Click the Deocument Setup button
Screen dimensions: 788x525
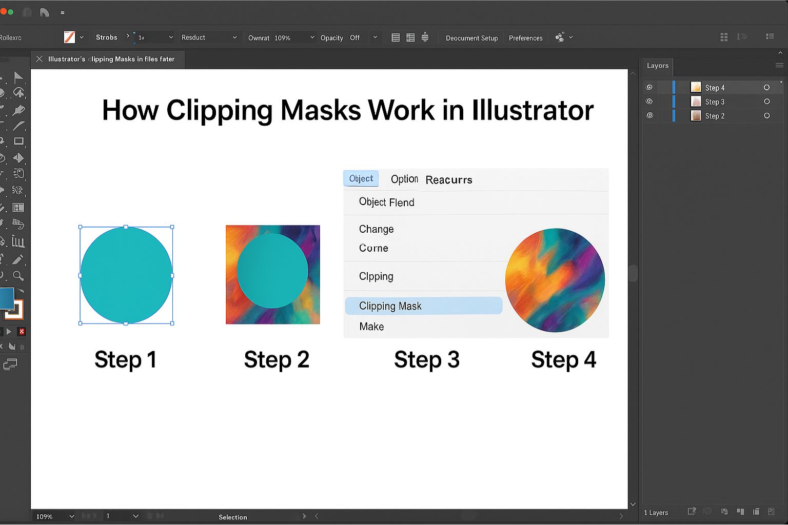click(x=471, y=38)
